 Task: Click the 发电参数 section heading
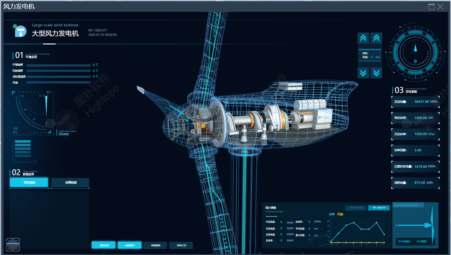tap(411, 92)
